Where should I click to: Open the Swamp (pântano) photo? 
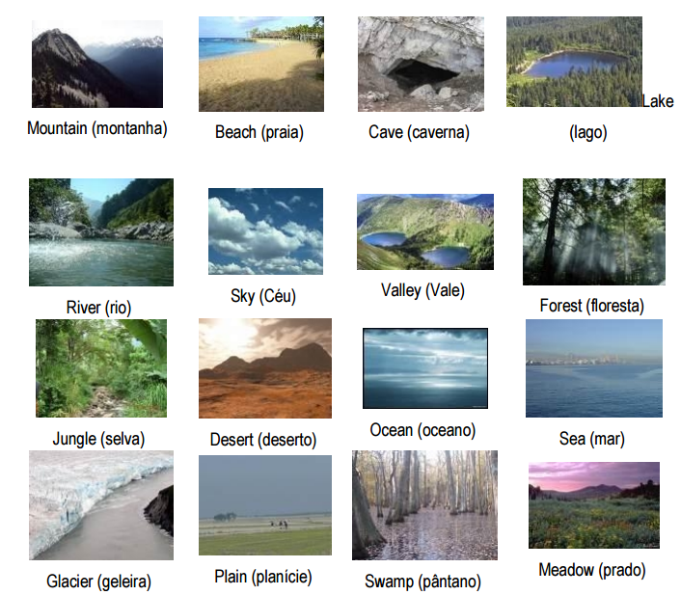click(x=424, y=505)
